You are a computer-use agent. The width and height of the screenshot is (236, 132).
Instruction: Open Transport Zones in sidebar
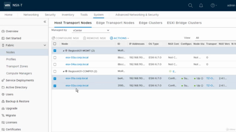(17, 66)
